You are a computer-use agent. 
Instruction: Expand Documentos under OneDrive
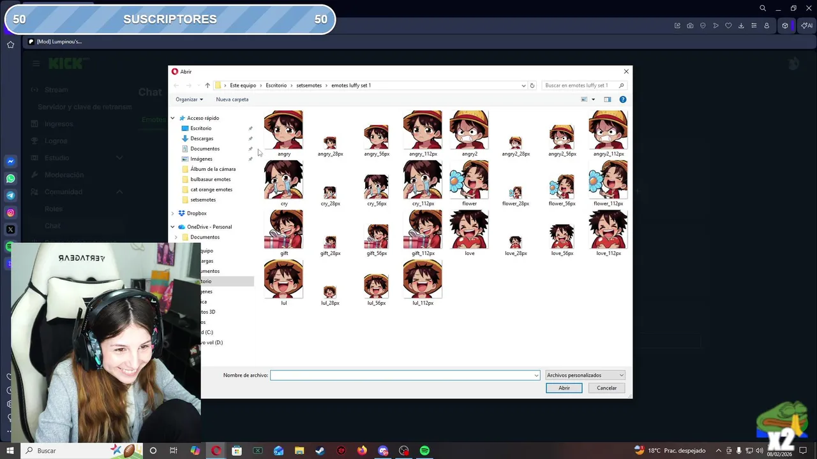pyautogui.click(x=176, y=237)
